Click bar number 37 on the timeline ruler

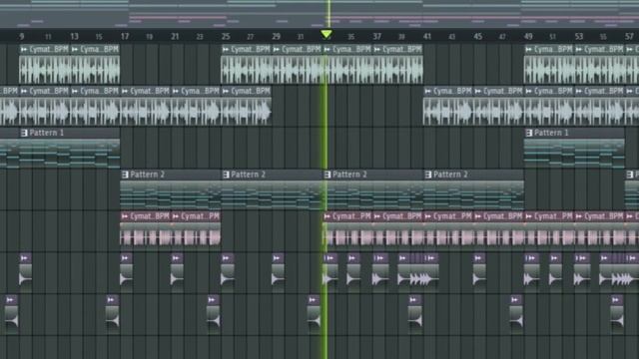[x=377, y=37]
